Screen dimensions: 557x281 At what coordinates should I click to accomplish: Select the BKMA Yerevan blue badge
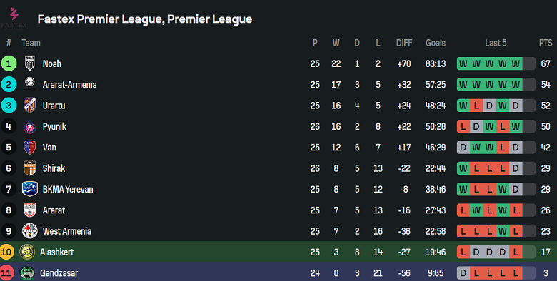point(30,189)
